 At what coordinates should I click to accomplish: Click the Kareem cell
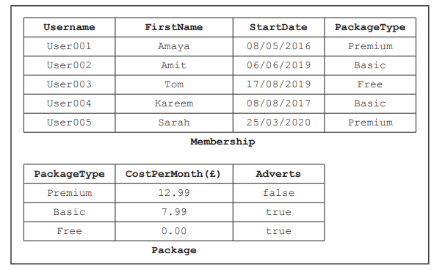click(174, 103)
